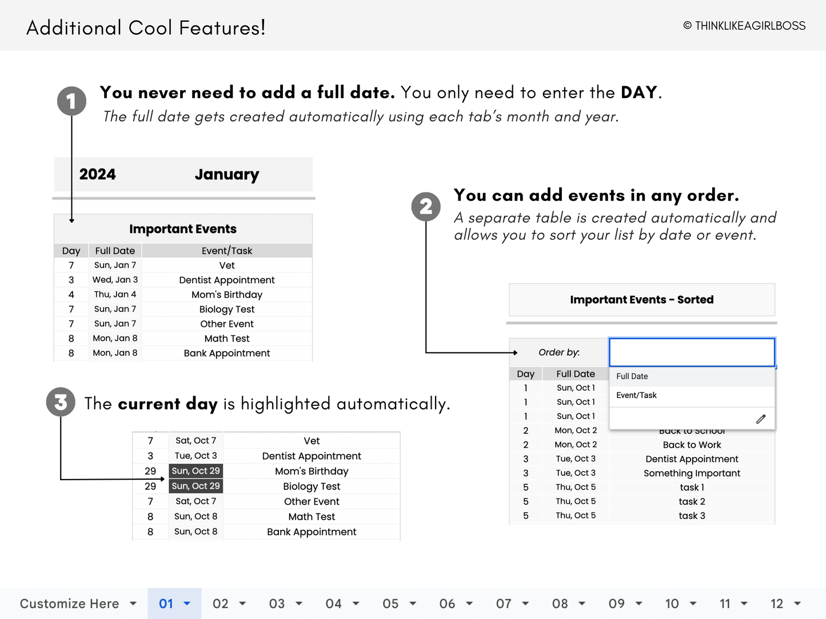Go to sheet tab 03
The image size is (826, 619).
[x=277, y=604]
